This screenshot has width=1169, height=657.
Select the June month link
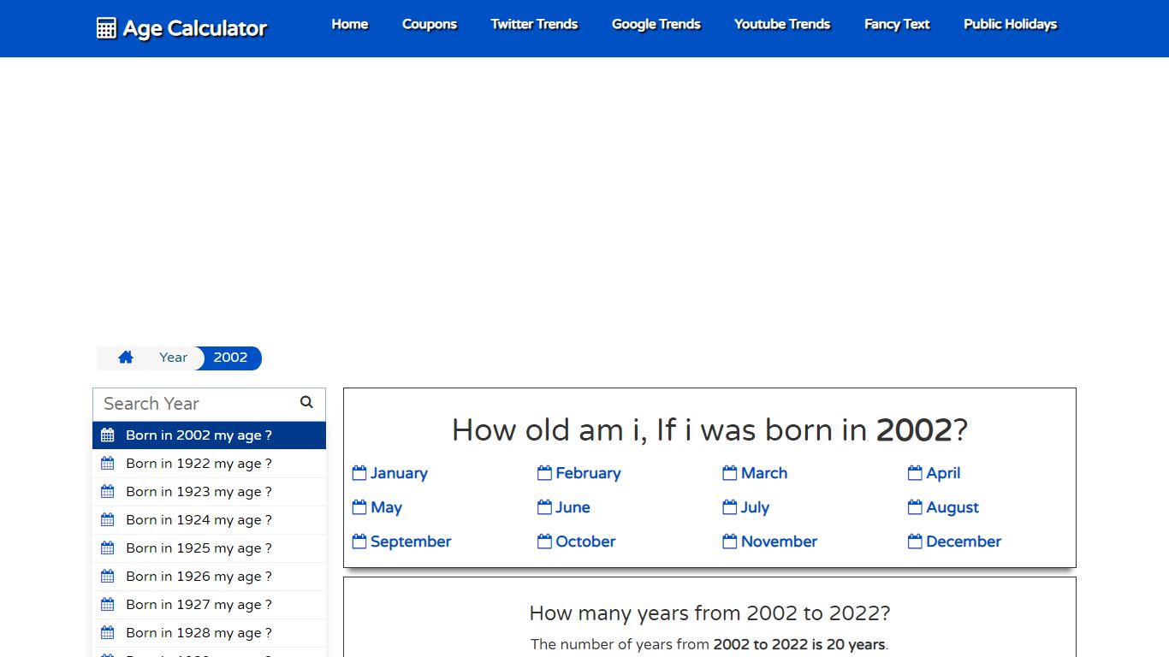click(x=573, y=507)
